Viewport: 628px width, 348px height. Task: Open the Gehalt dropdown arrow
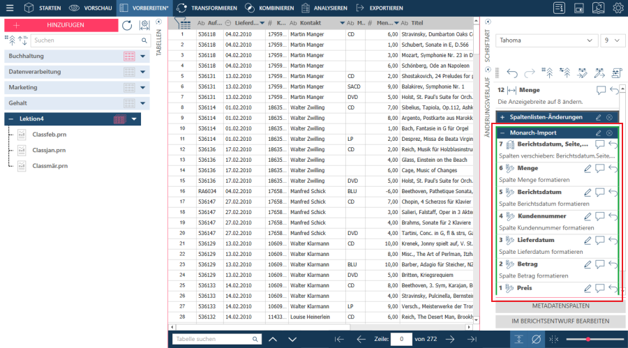[142, 103]
